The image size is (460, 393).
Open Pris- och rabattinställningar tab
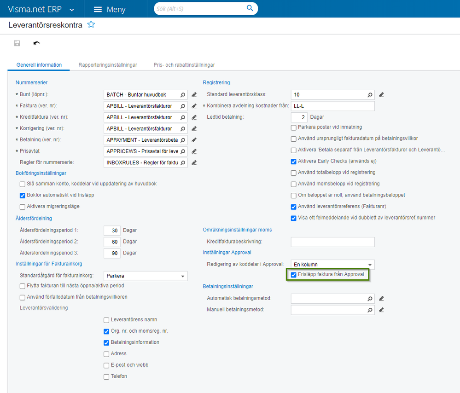(x=184, y=65)
